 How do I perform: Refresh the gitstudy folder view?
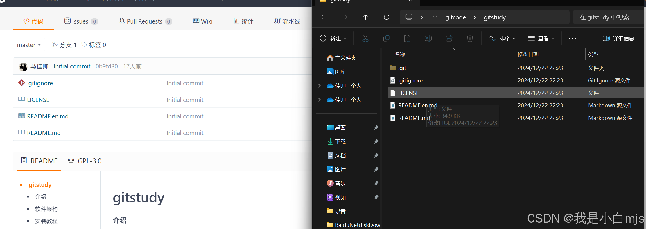pyautogui.click(x=387, y=17)
